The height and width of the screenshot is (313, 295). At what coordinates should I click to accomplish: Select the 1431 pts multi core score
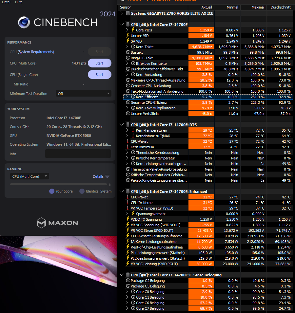[x=79, y=63]
